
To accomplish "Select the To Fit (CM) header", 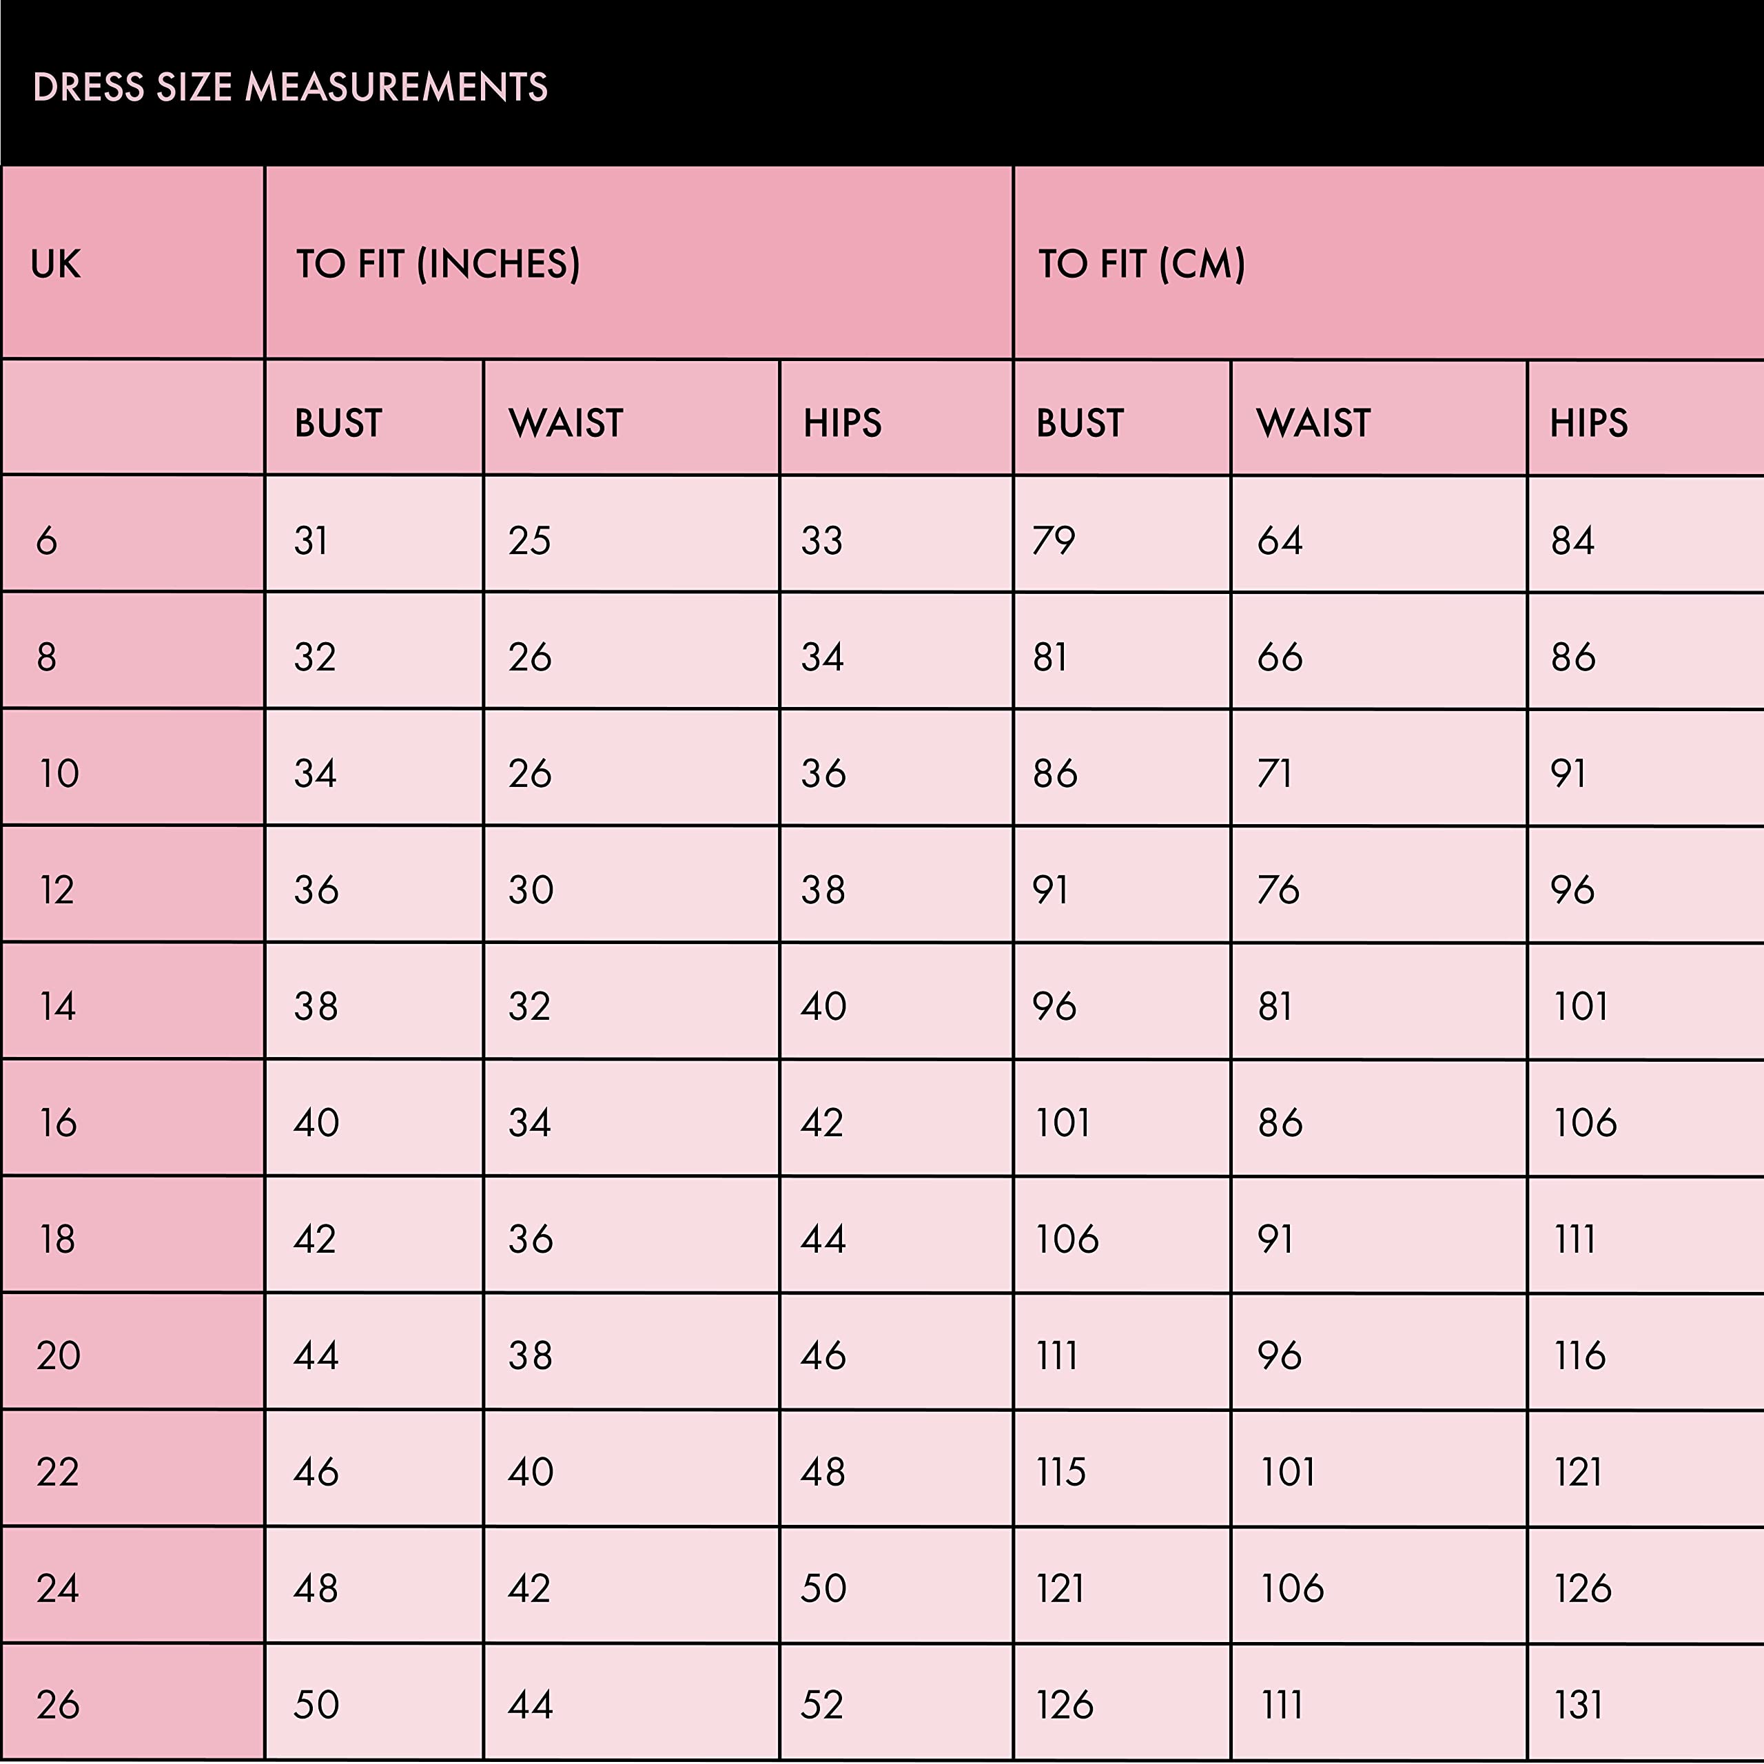I will click(1141, 264).
